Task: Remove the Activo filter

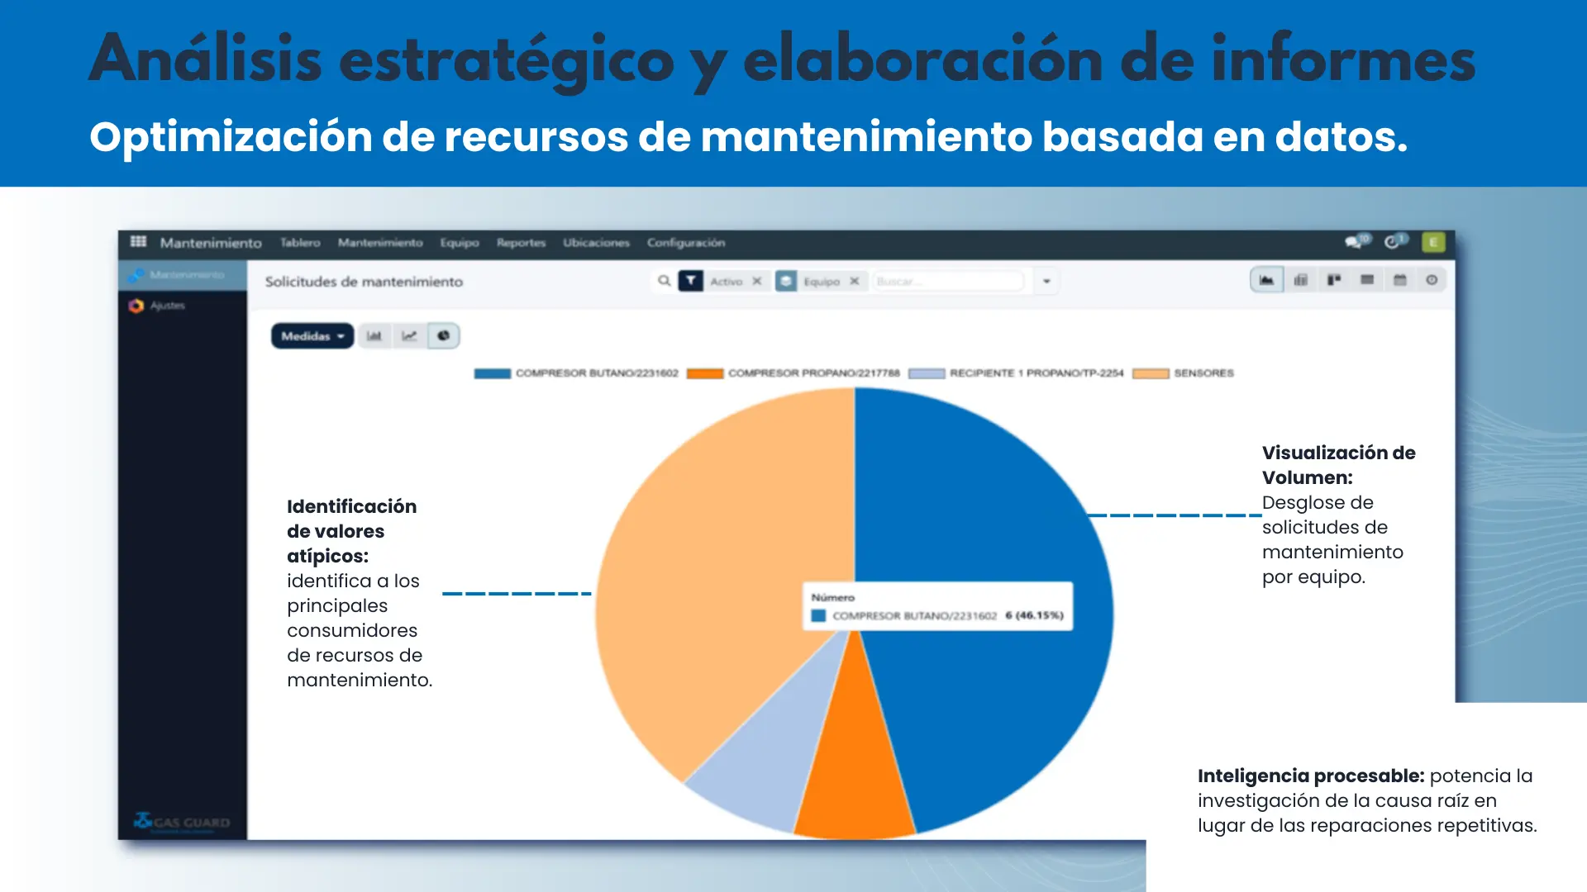Action: coord(756,282)
